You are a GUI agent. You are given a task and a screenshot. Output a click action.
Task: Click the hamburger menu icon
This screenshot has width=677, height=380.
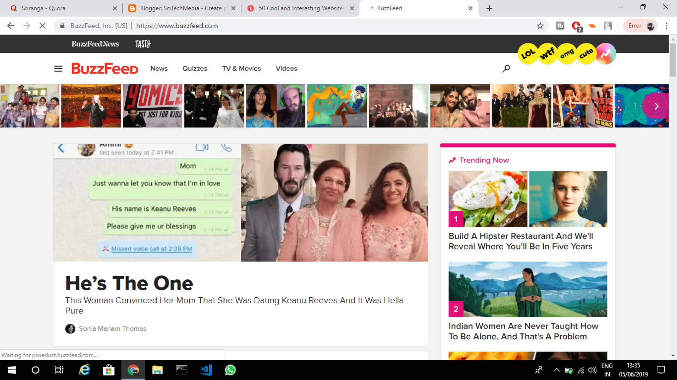(x=58, y=68)
